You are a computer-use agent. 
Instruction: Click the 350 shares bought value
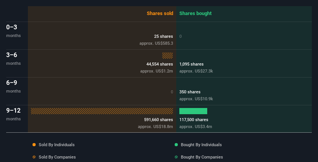pyautogui.click(x=190, y=92)
